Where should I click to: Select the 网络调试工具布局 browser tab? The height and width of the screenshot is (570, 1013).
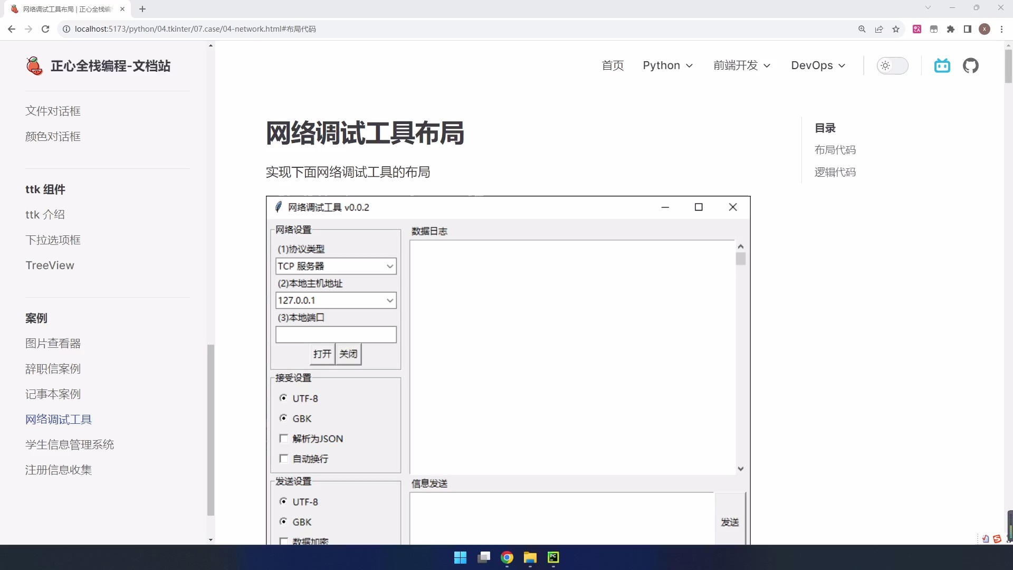pos(63,9)
